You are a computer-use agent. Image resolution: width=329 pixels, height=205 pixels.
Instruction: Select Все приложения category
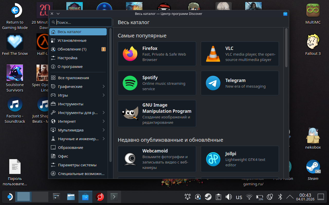click(73, 78)
